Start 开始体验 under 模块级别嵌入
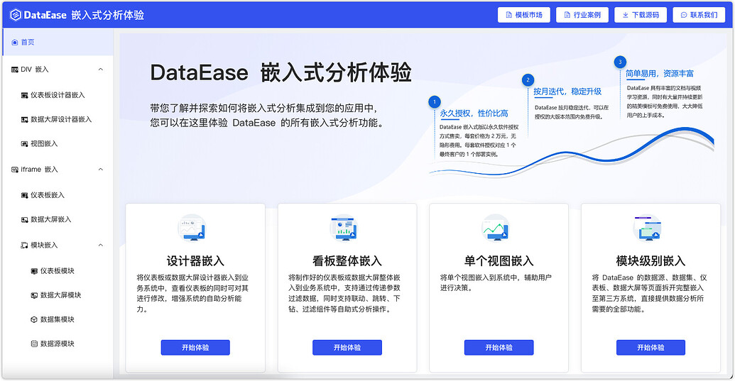 pyautogui.click(x=650, y=348)
